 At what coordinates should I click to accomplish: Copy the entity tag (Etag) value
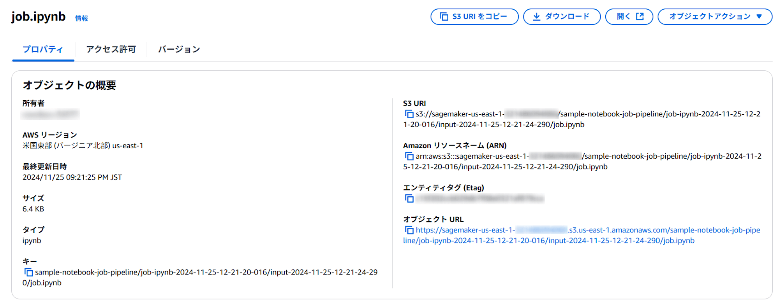(x=409, y=199)
